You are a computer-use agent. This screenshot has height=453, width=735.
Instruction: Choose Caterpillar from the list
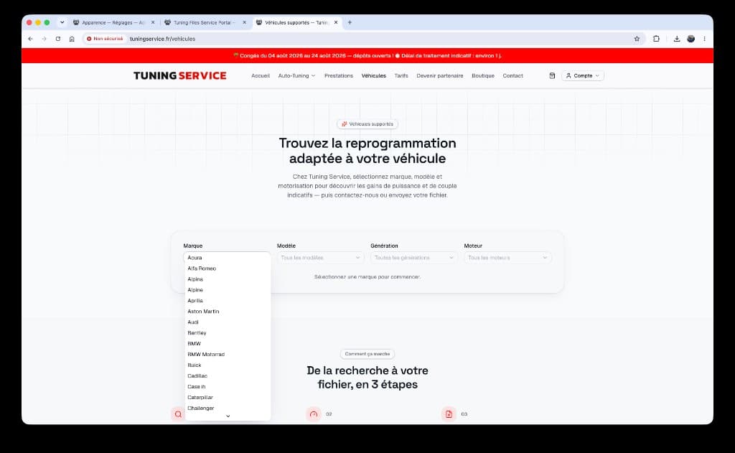pyautogui.click(x=228, y=398)
